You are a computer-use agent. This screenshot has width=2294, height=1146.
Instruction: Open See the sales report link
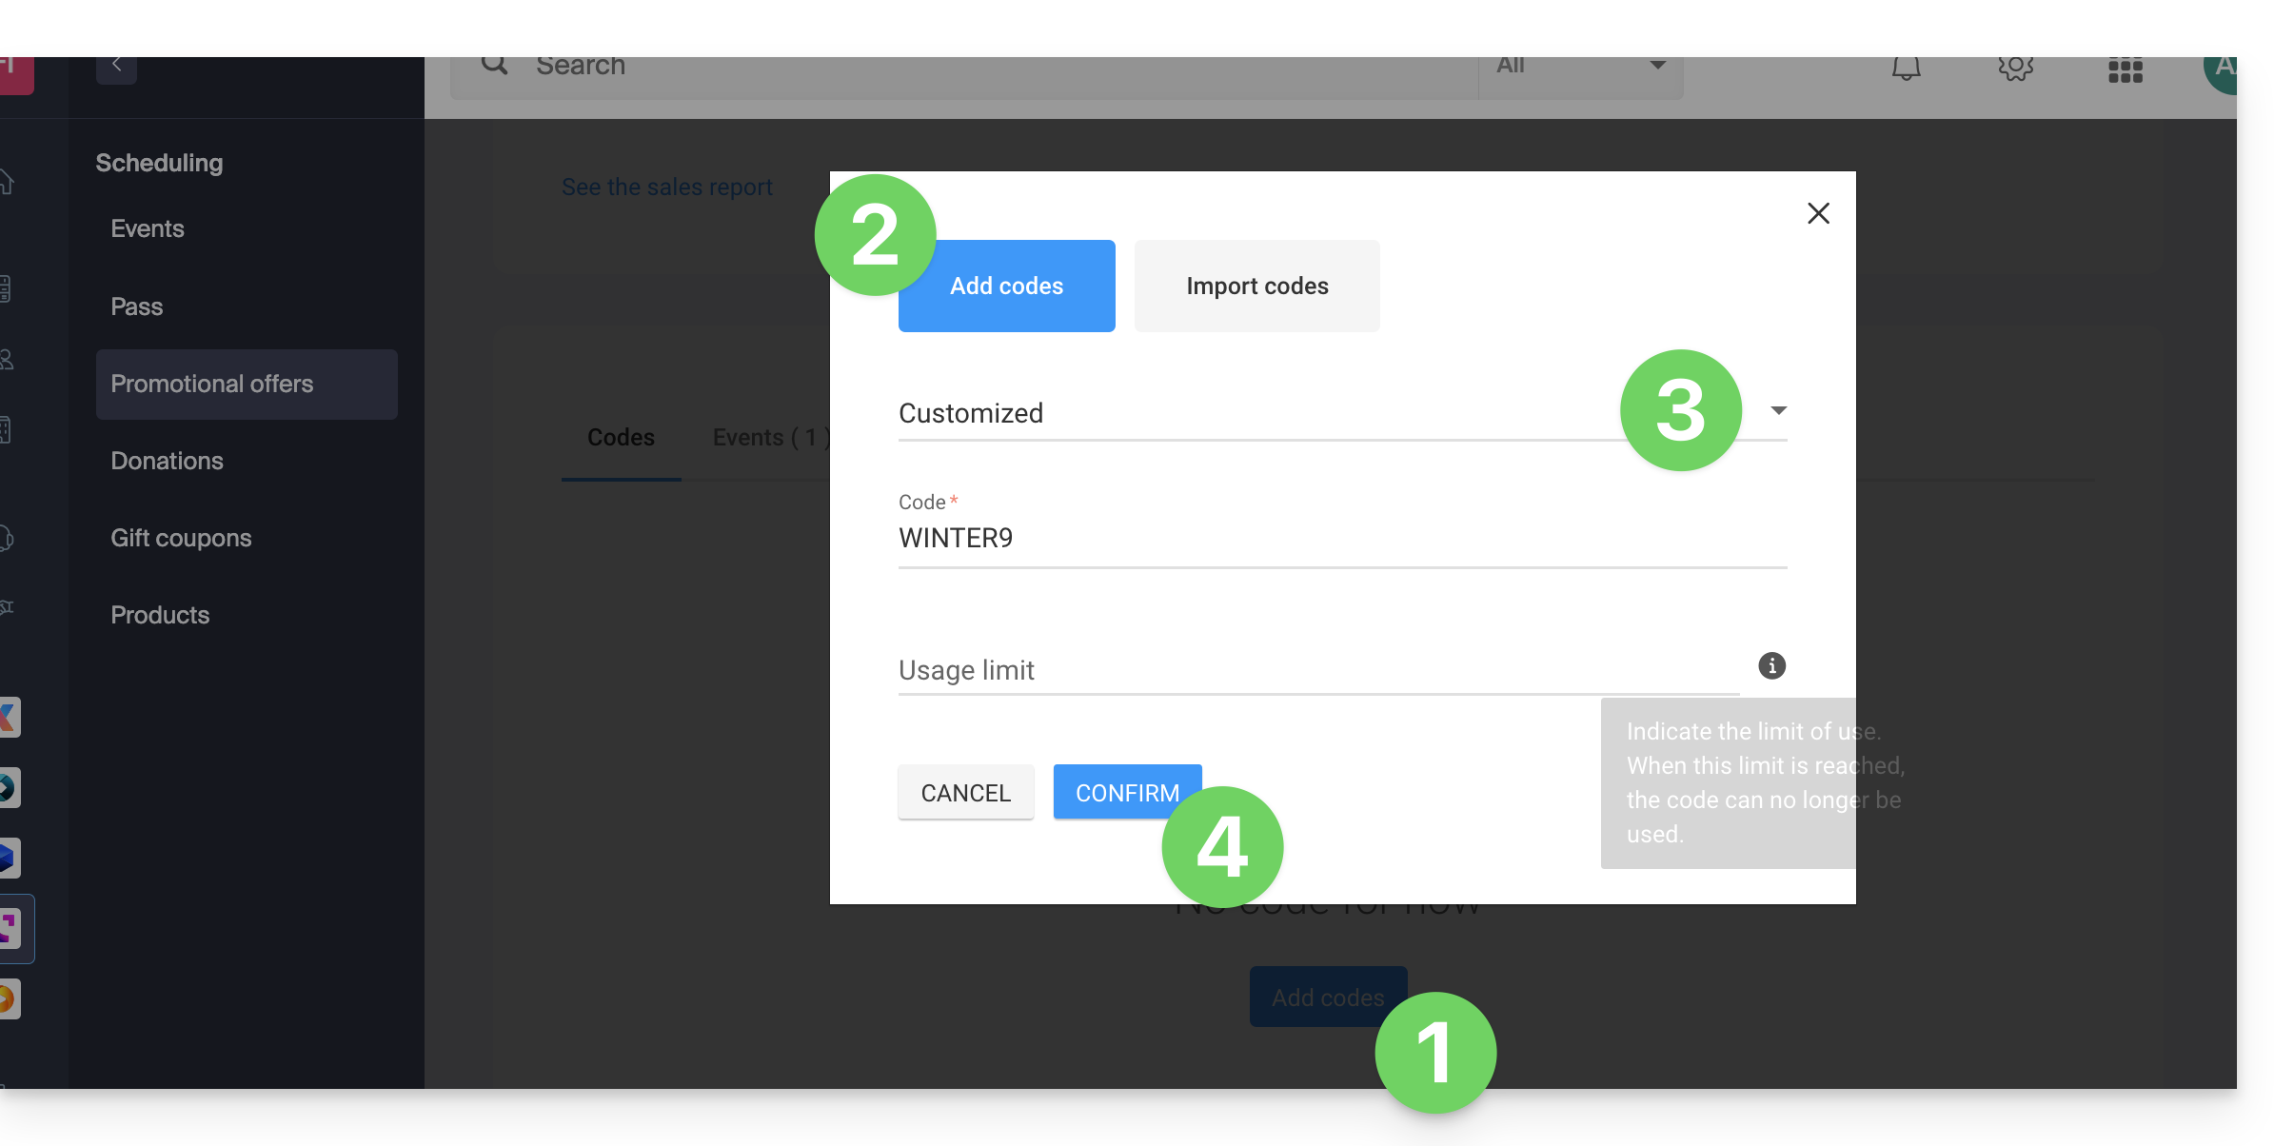coord(666,188)
